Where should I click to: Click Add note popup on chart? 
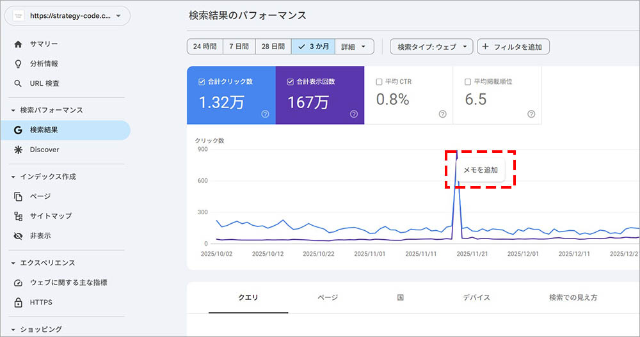[481, 170]
